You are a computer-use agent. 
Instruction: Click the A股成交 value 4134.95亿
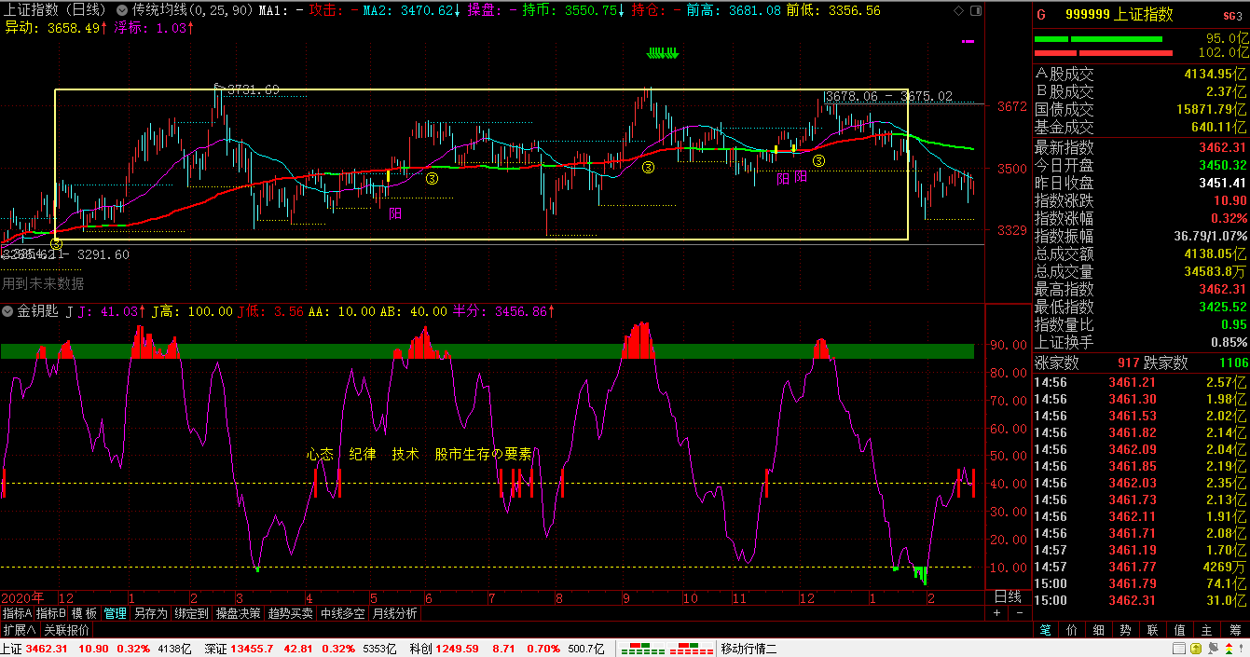1216,74
